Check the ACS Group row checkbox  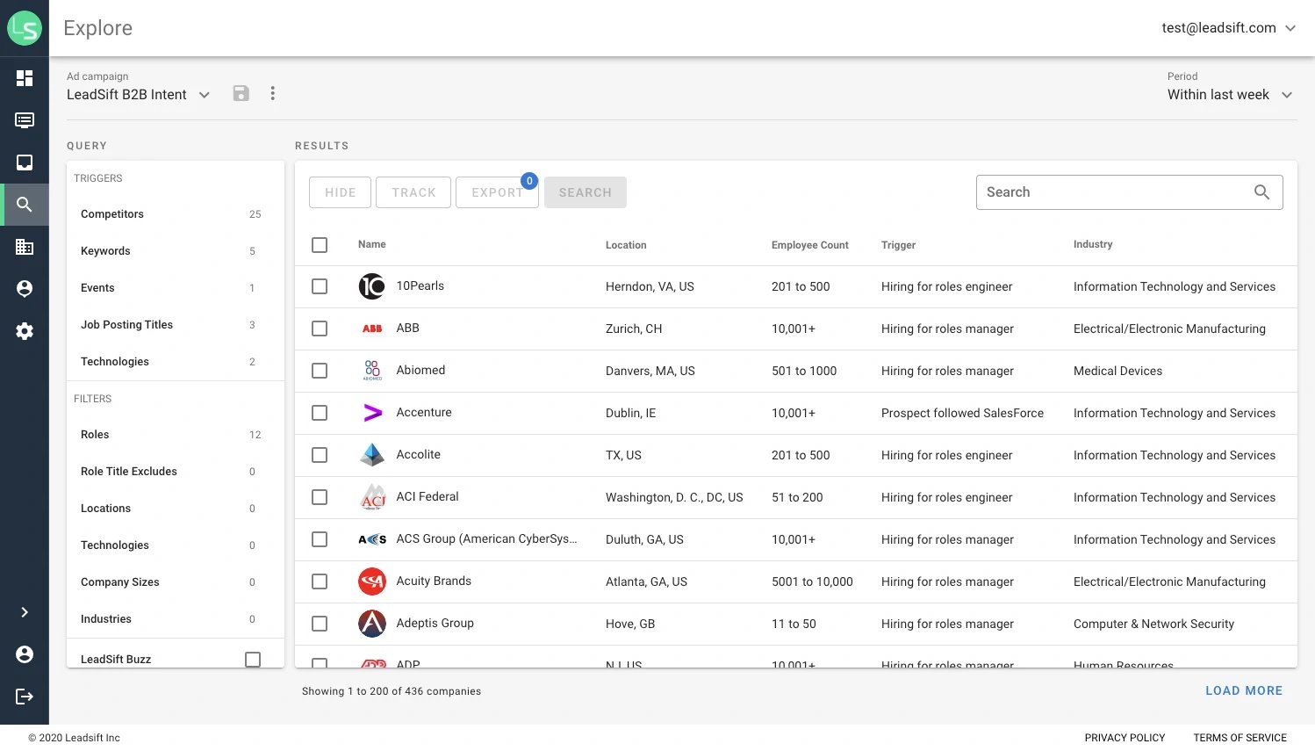(320, 539)
